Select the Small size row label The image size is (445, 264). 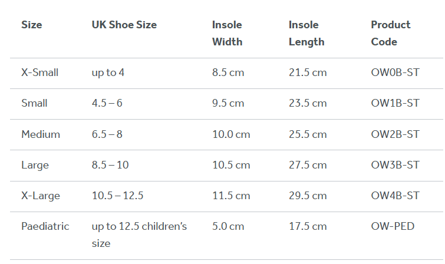(34, 103)
